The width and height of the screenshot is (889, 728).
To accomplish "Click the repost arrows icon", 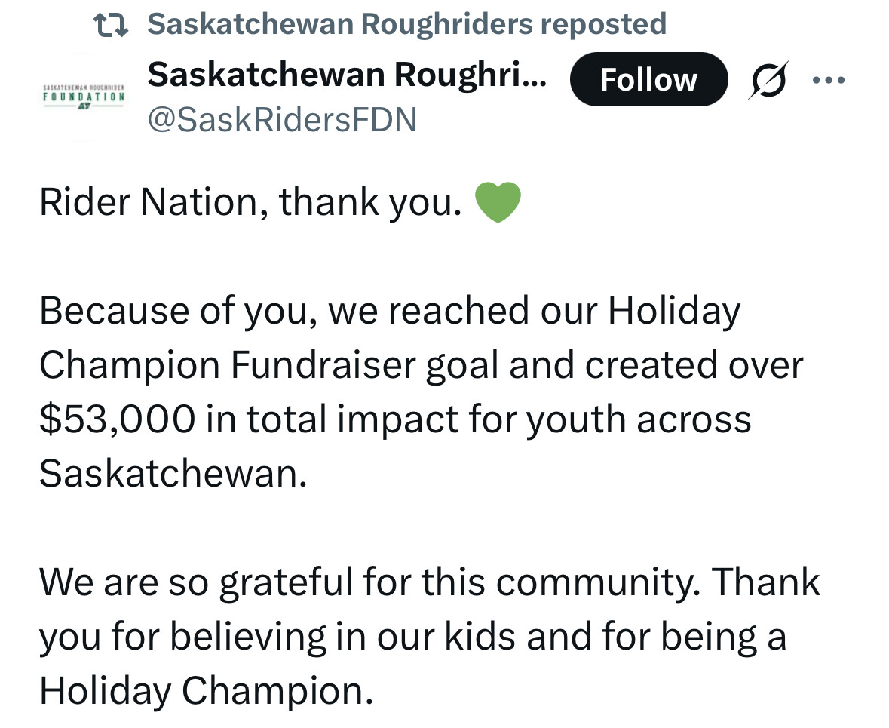I will [x=111, y=24].
